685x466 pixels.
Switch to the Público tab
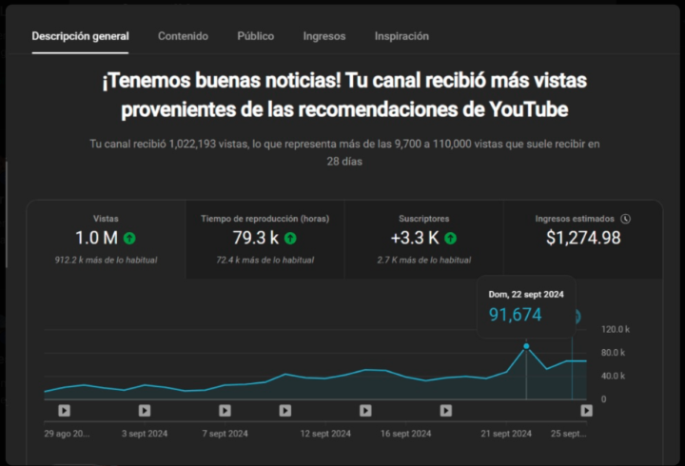click(256, 36)
